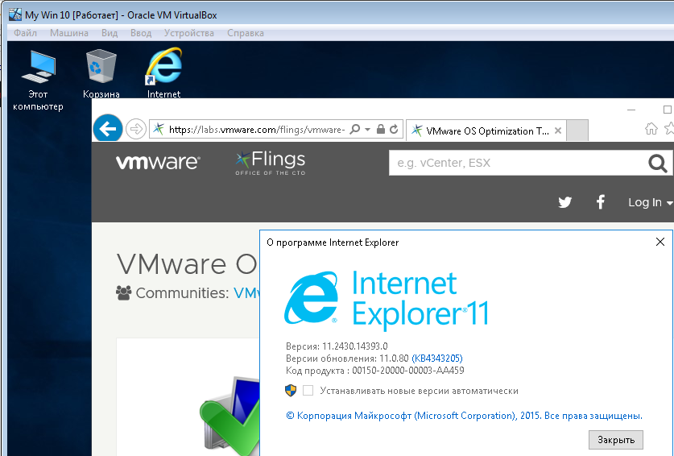Click the VirtualBox window title icon

pyautogui.click(x=15, y=15)
